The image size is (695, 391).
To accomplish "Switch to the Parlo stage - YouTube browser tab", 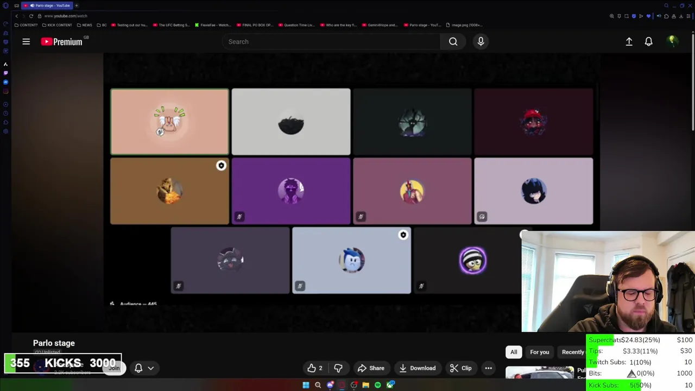I will tap(48, 5).
